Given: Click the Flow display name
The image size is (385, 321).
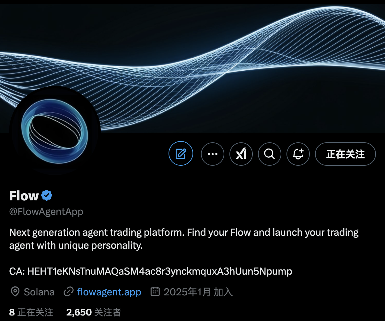Looking at the screenshot, I should (24, 196).
